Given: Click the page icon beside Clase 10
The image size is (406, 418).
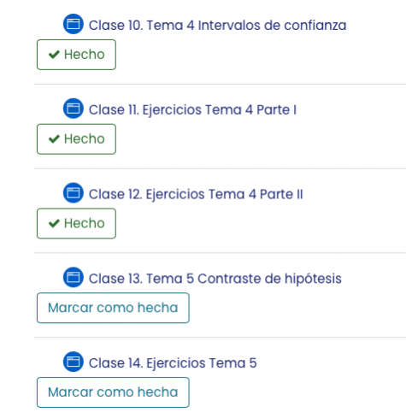Looking at the screenshot, I should coord(74,24).
